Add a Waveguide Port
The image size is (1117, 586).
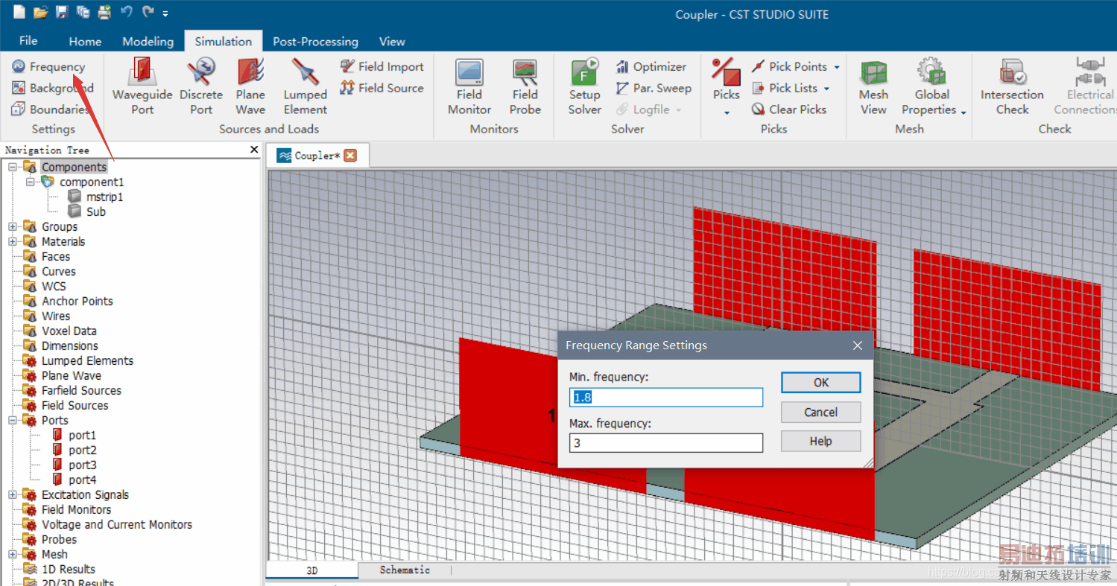pos(142,87)
